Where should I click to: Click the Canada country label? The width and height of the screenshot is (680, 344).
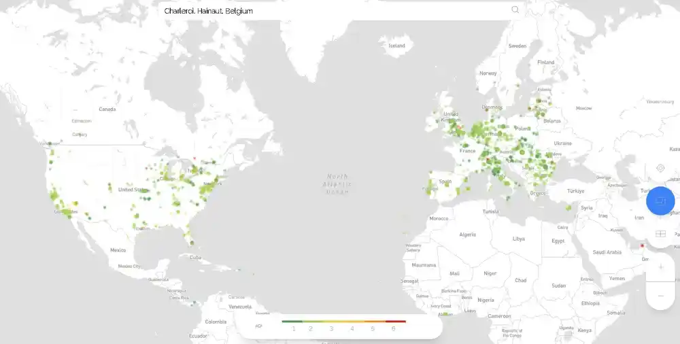coord(107,109)
